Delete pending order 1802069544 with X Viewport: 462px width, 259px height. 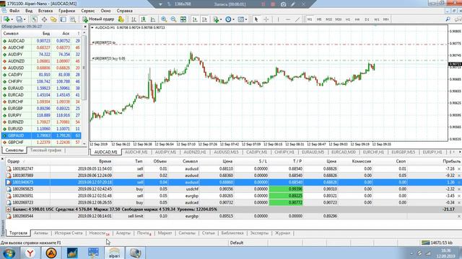pyautogui.click(x=459, y=216)
